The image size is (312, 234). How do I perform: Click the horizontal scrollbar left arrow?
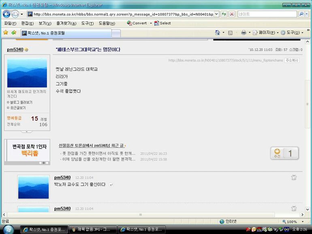click(4, 215)
